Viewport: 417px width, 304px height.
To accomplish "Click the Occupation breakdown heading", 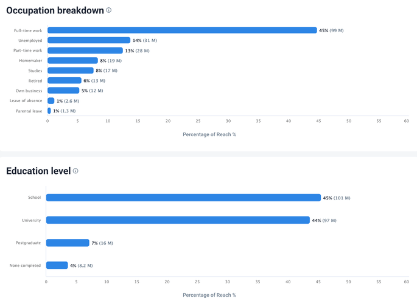I will (55, 10).
